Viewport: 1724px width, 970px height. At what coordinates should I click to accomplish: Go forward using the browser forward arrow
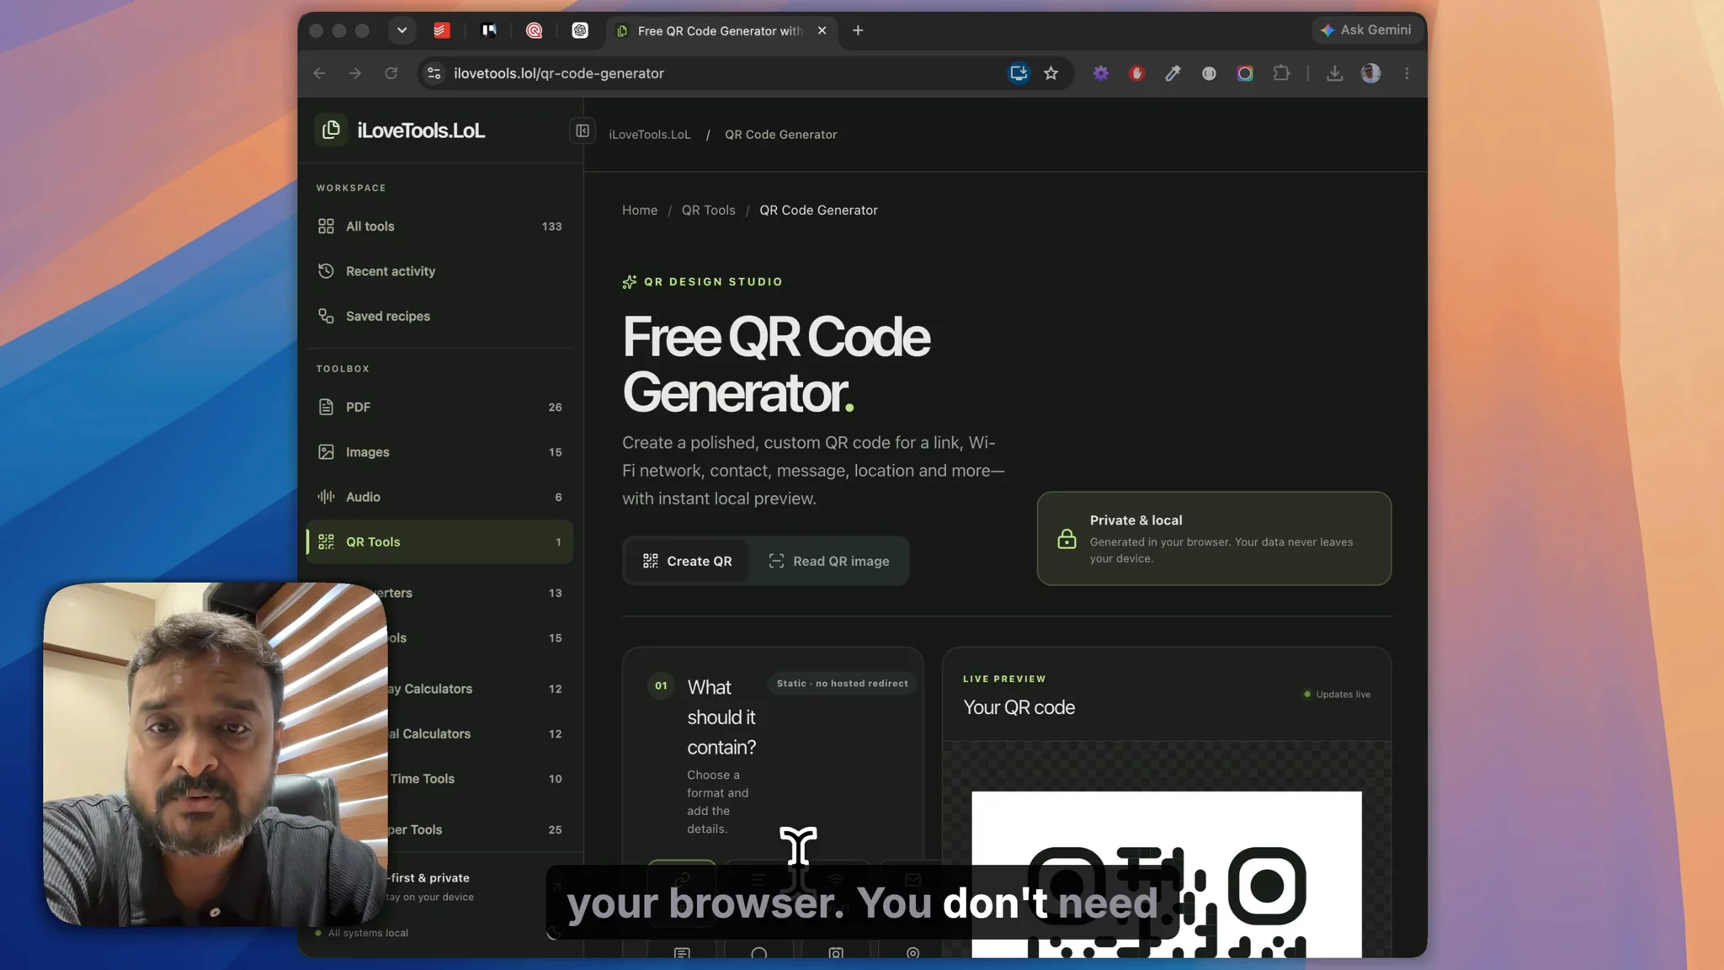355,73
